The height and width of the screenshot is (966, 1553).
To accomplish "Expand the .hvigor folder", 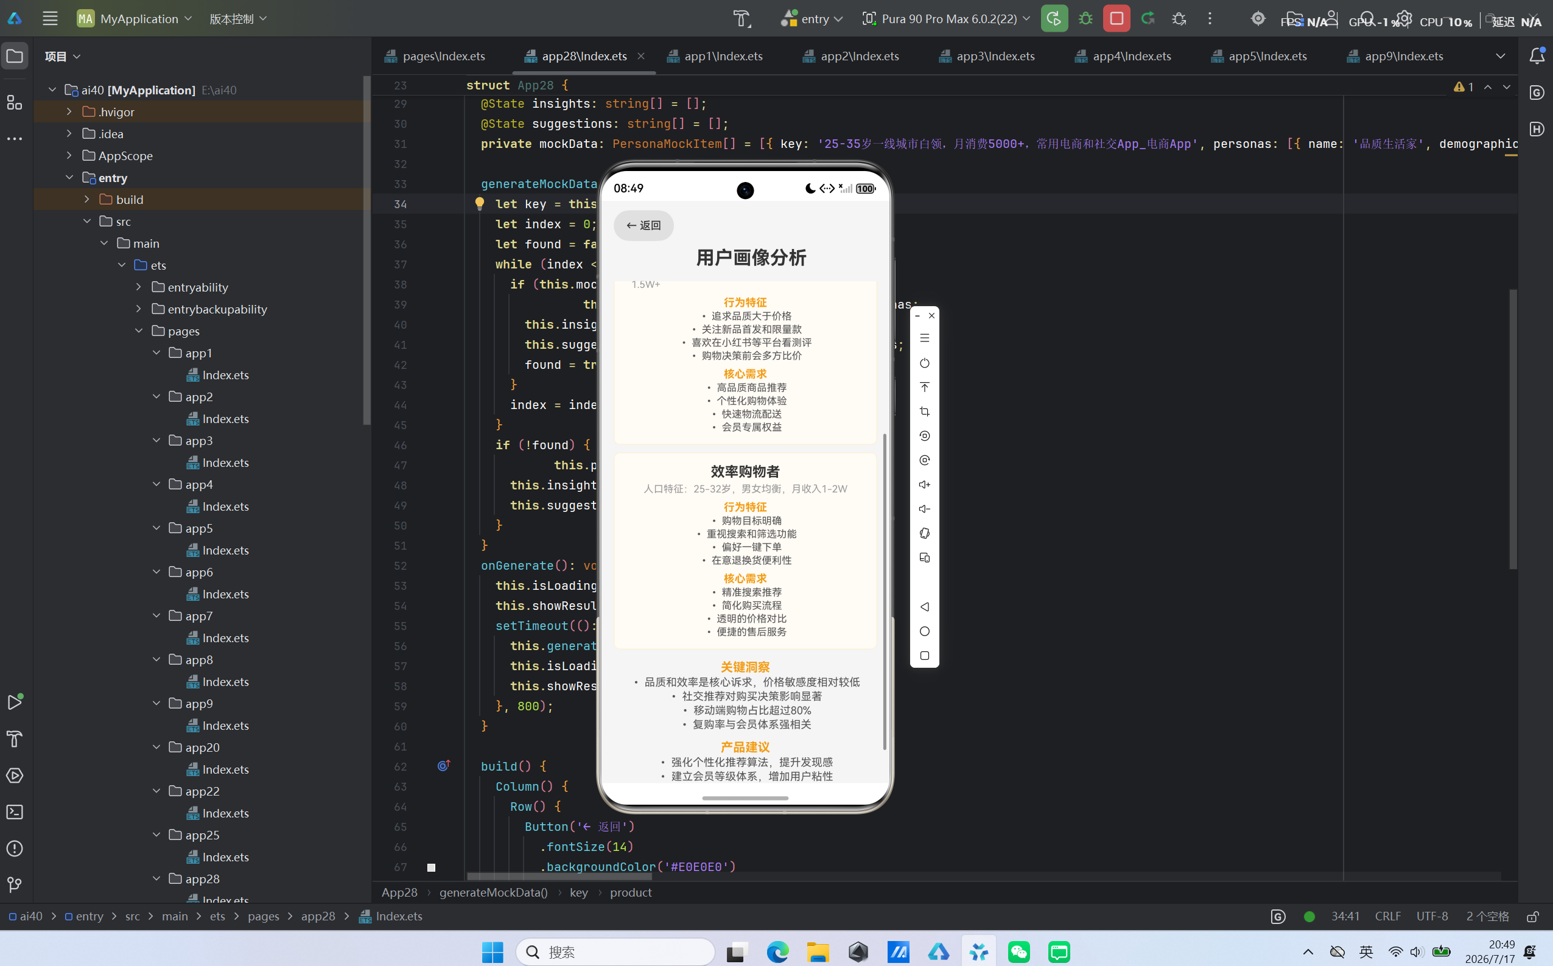I will coord(69,112).
